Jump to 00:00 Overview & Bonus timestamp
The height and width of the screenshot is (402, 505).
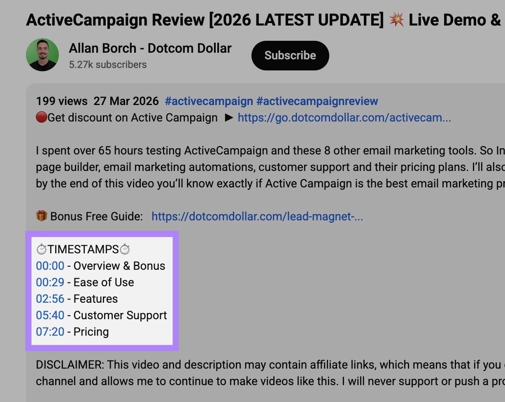coord(50,266)
